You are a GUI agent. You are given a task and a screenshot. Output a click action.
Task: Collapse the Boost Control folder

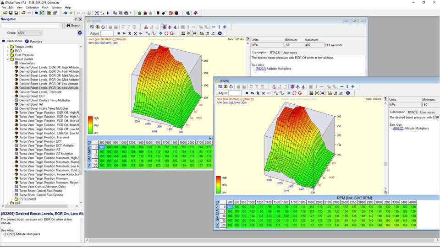pyautogui.click(x=8, y=59)
